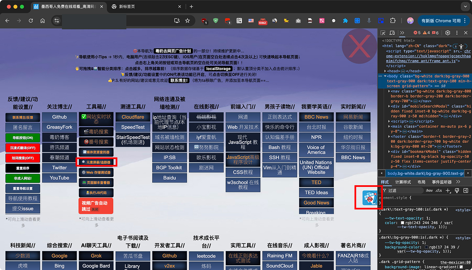The image size is (472, 270).
Task: Turn on 划词搜索(OFF)
Action: 23,158
